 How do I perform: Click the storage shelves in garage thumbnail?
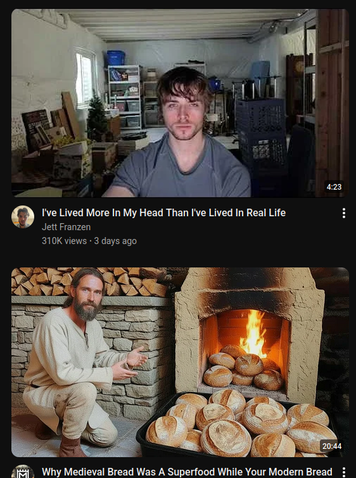click(124, 96)
